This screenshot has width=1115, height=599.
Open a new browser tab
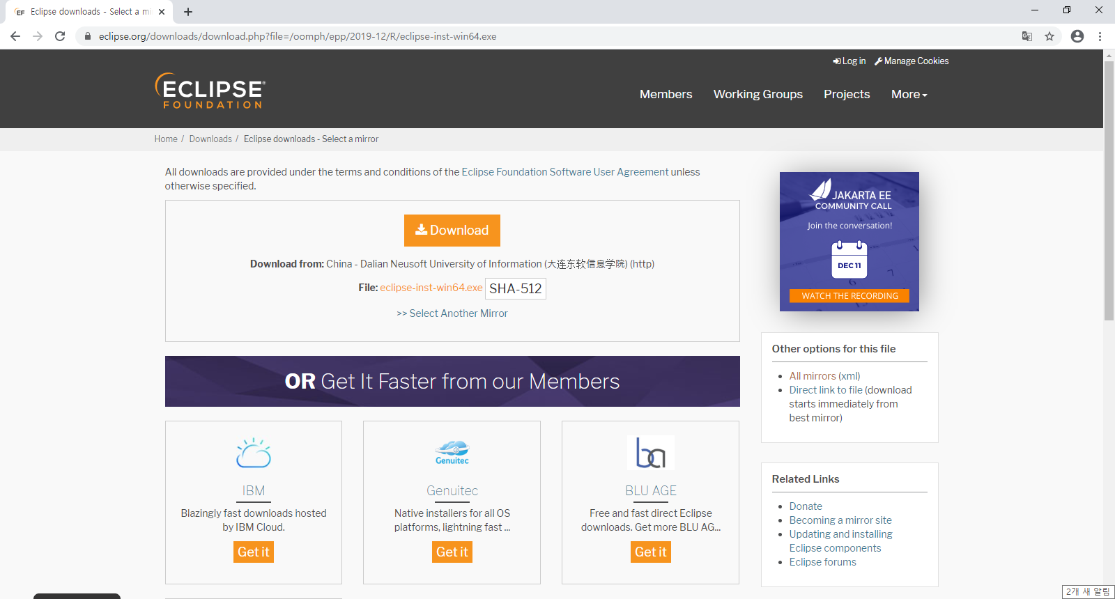click(x=188, y=12)
